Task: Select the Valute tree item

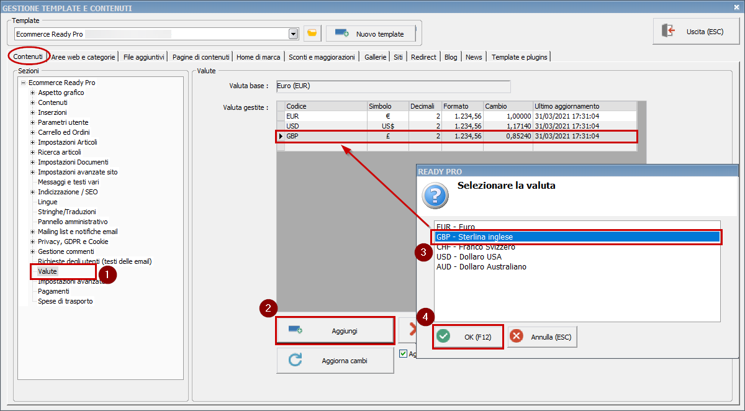Action: (47, 271)
